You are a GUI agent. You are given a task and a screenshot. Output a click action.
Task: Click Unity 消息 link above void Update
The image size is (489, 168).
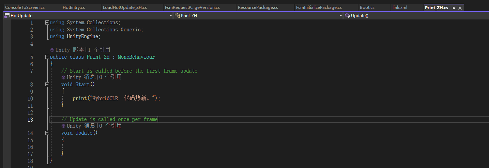pos(81,126)
